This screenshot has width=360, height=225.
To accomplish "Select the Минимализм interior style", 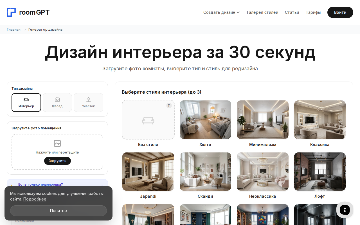I will point(262,120).
